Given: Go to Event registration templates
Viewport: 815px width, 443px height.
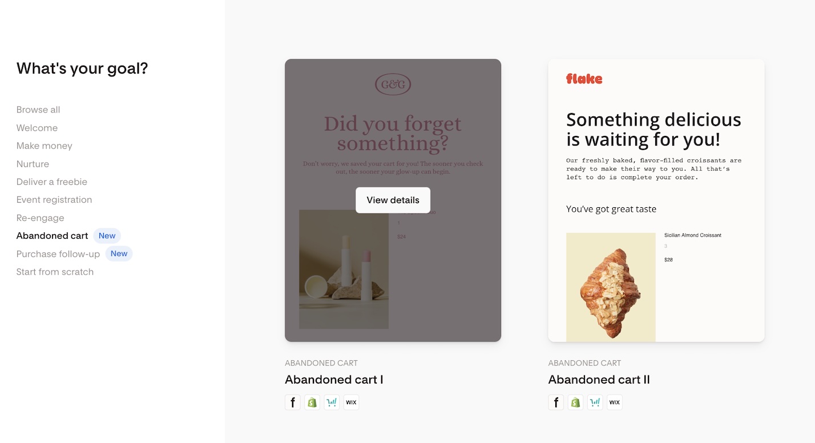Looking at the screenshot, I should (x=54, y=200).
